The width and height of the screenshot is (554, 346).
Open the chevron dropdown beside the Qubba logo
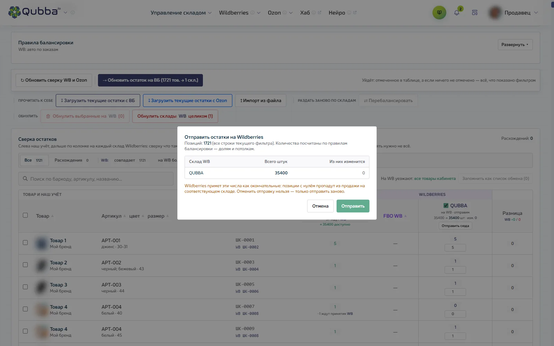click(x=65, y=12)
